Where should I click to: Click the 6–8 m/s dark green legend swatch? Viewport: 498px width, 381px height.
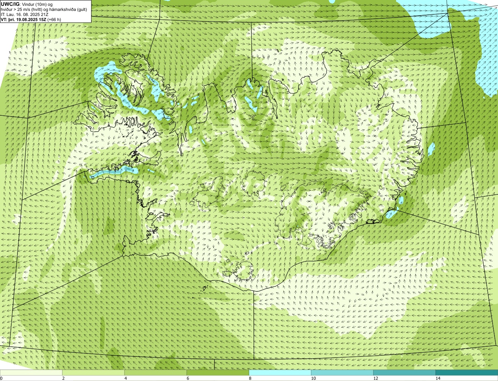tap(218, 373)
